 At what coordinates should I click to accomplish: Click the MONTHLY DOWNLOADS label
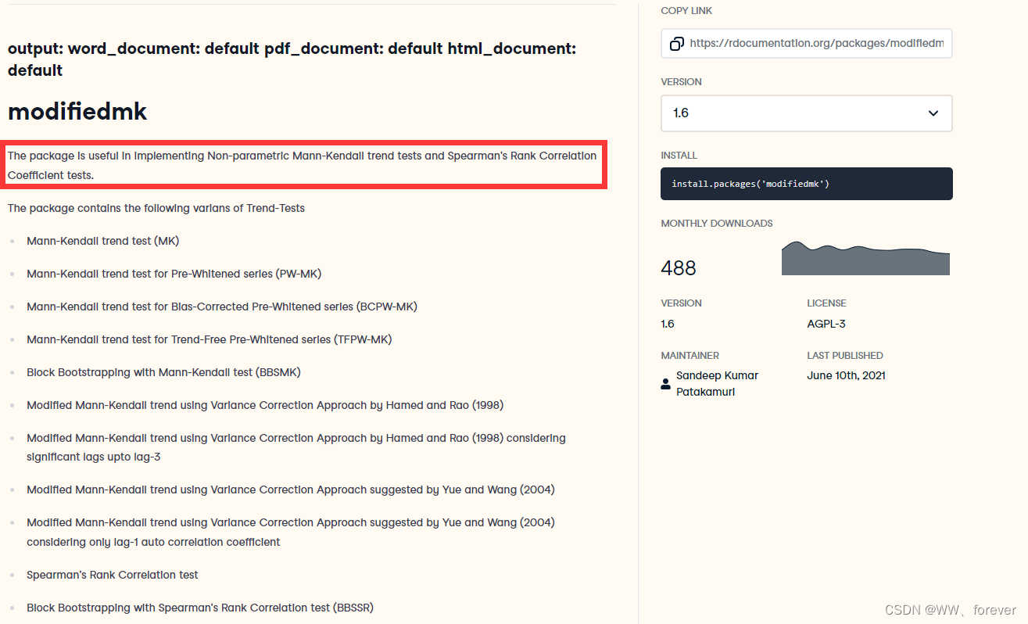[x=717, y=224]
